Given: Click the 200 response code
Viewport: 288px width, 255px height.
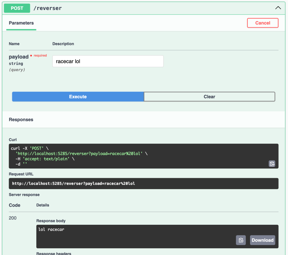Looking at the screenshot, I should [x=13, y=218].
